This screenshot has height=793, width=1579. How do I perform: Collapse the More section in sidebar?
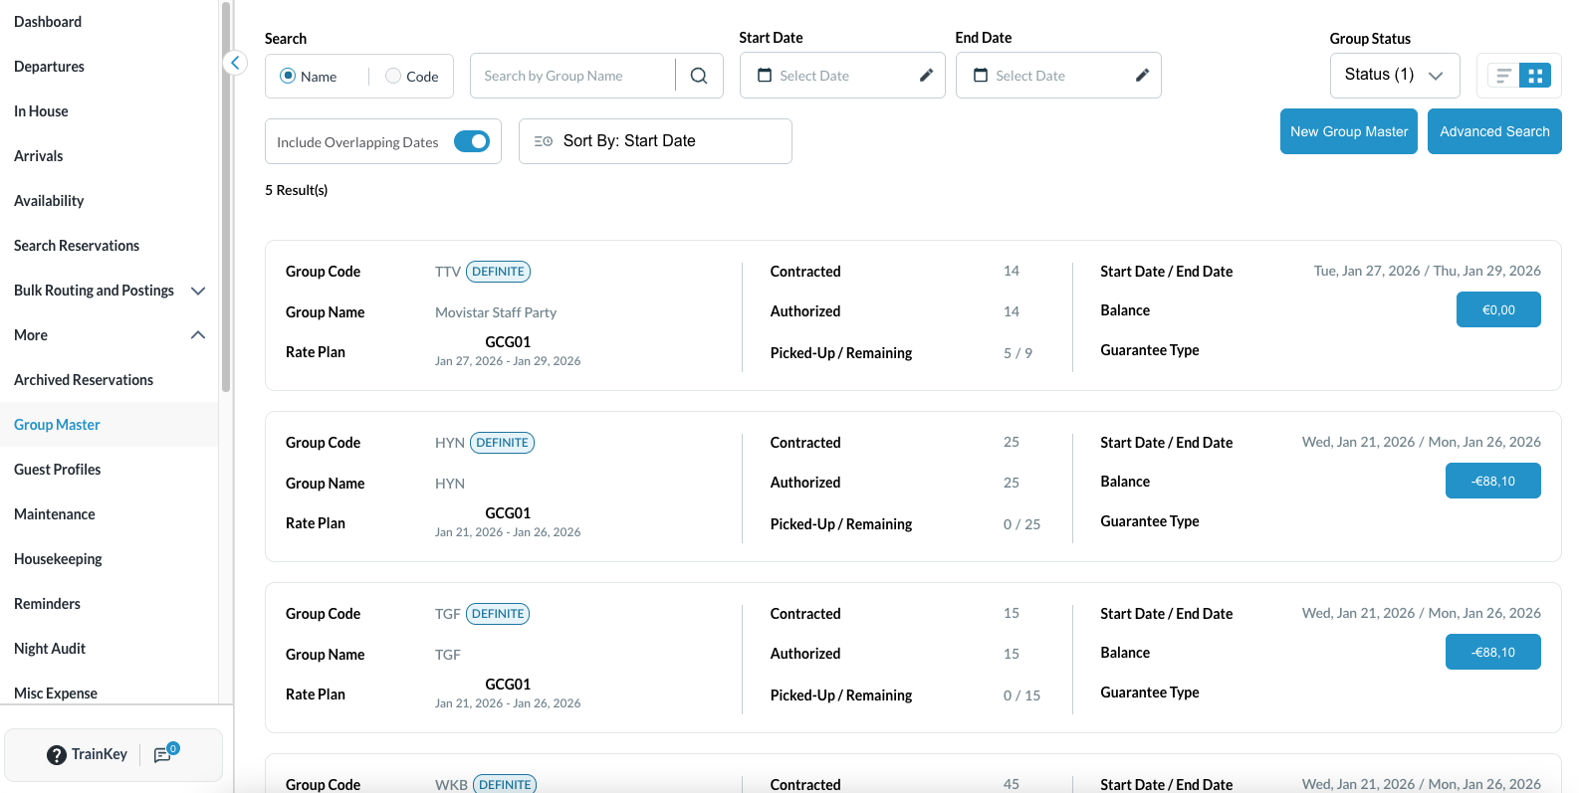pyautogui.click(x=198, y=335)
